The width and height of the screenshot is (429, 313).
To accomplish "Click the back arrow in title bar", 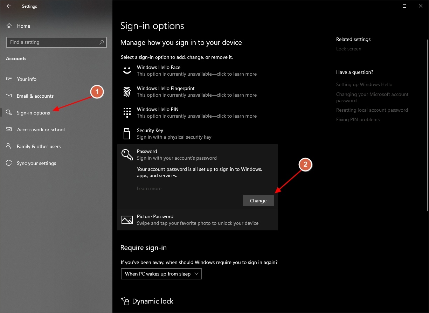I will tap(9, 6).
